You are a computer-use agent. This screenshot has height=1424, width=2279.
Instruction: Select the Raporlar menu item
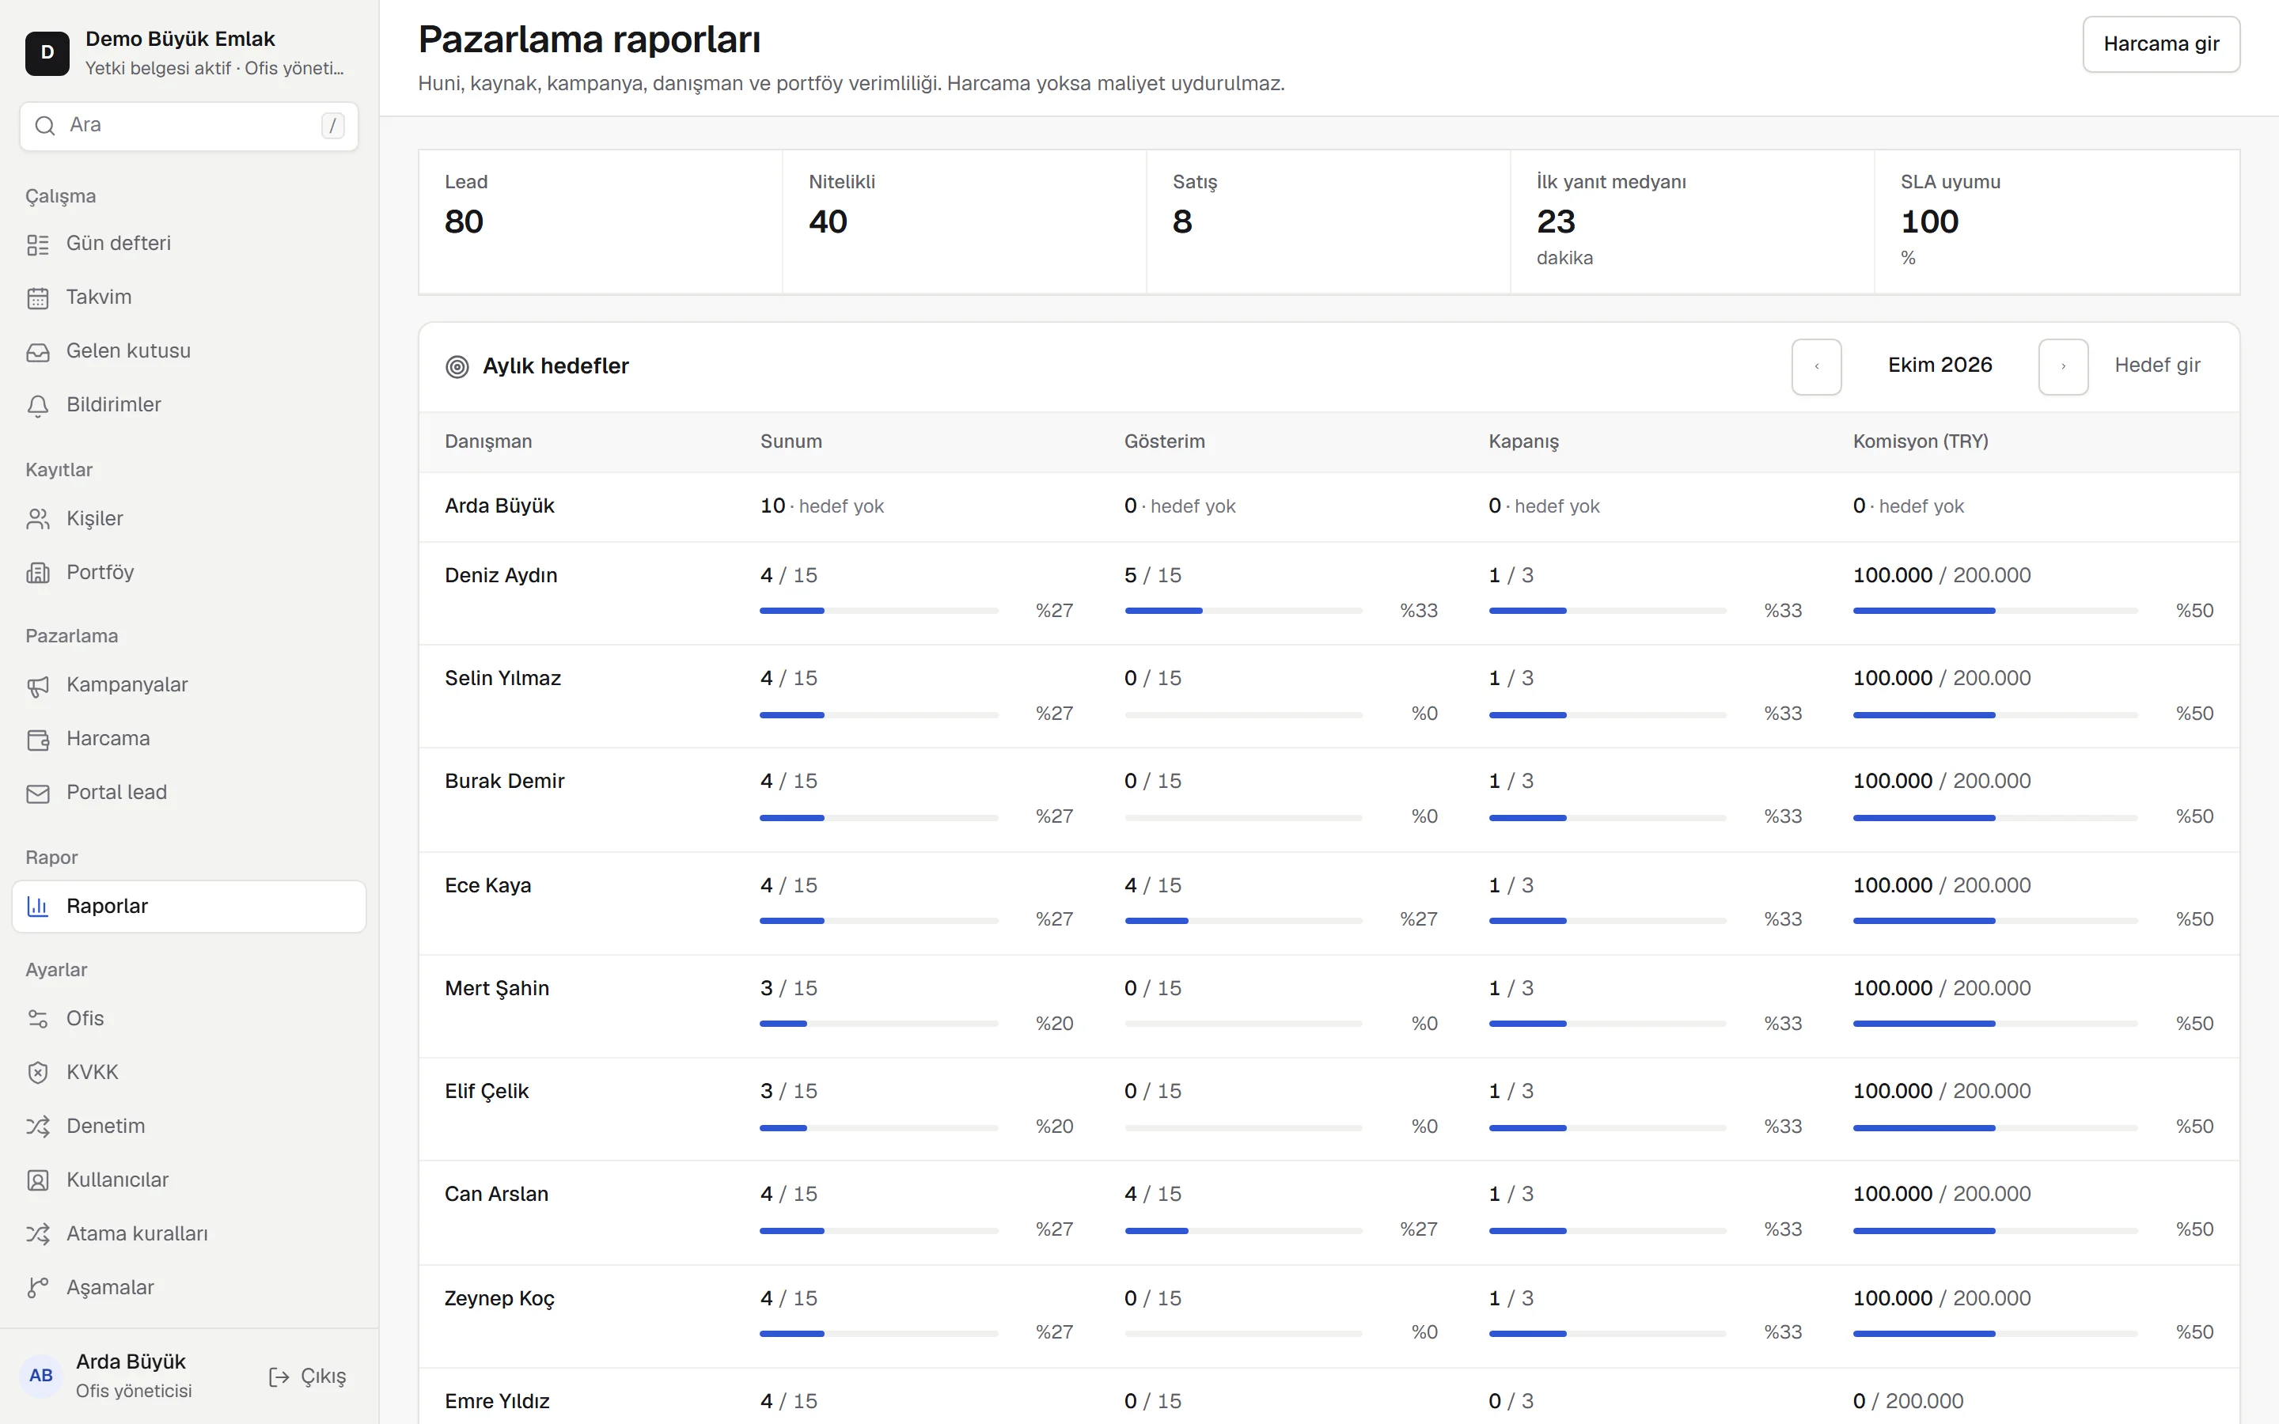tap(188, 906)
